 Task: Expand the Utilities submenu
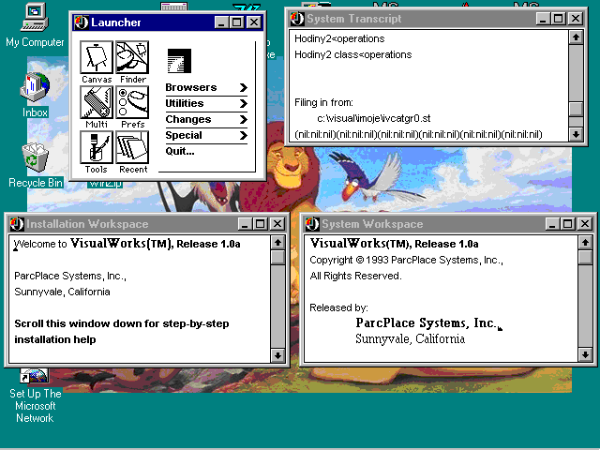[x=206, y=103]
